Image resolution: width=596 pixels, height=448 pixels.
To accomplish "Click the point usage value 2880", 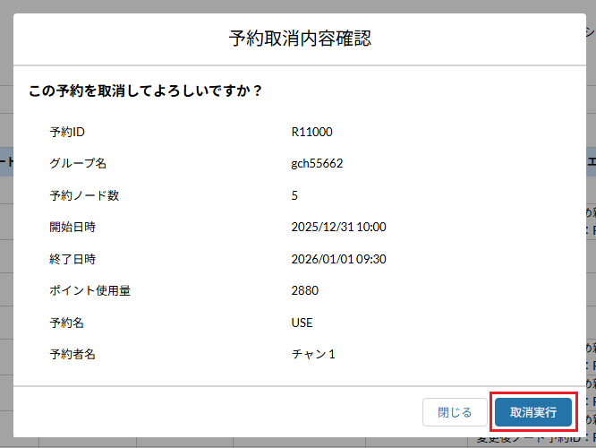I will click(x=305, y=290).
